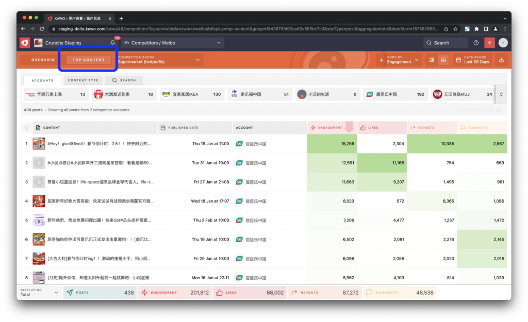Click the Likes 66,002 total stat
This screenshot has width=528, height=322.
[250, 293]
